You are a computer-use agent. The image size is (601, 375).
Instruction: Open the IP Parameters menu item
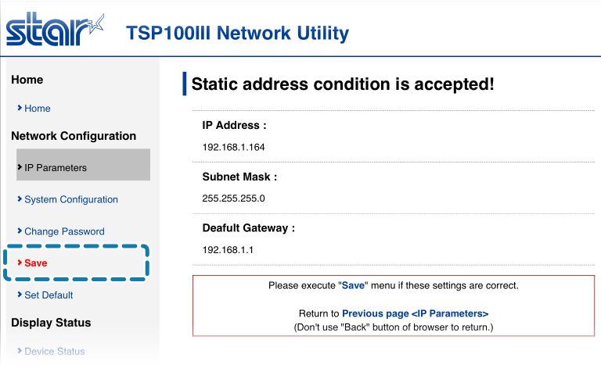(56, 168)
